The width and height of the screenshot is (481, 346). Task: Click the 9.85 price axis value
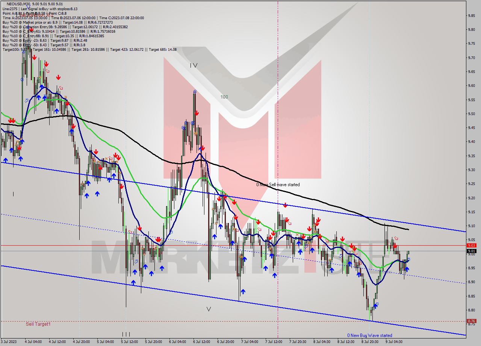[471, 15]
